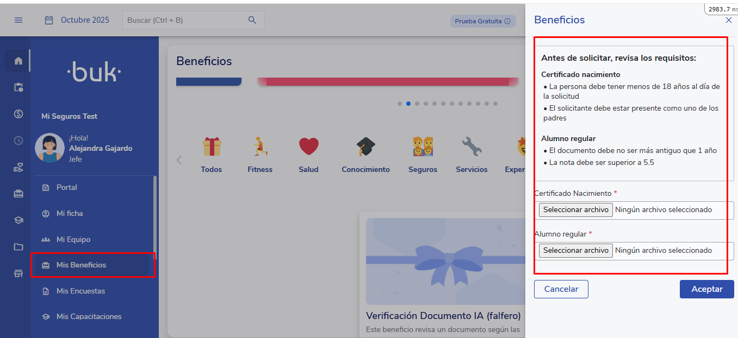
Task: Focus the Buscar search field
Action: tap(185, 20)
